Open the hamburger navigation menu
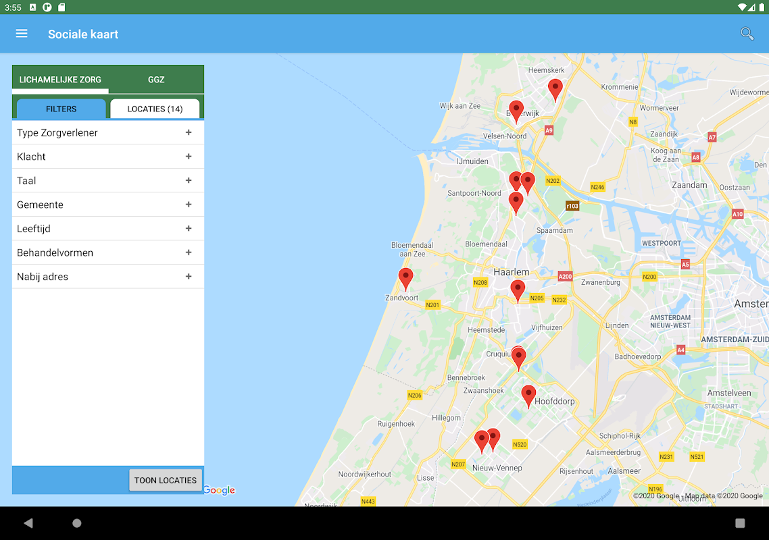 (x=22, y=34)
